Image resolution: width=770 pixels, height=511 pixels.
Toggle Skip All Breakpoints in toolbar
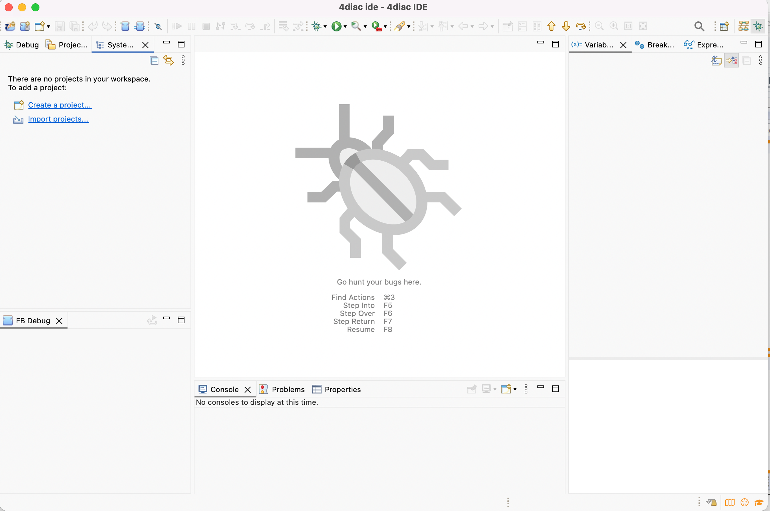click(158, 26)
